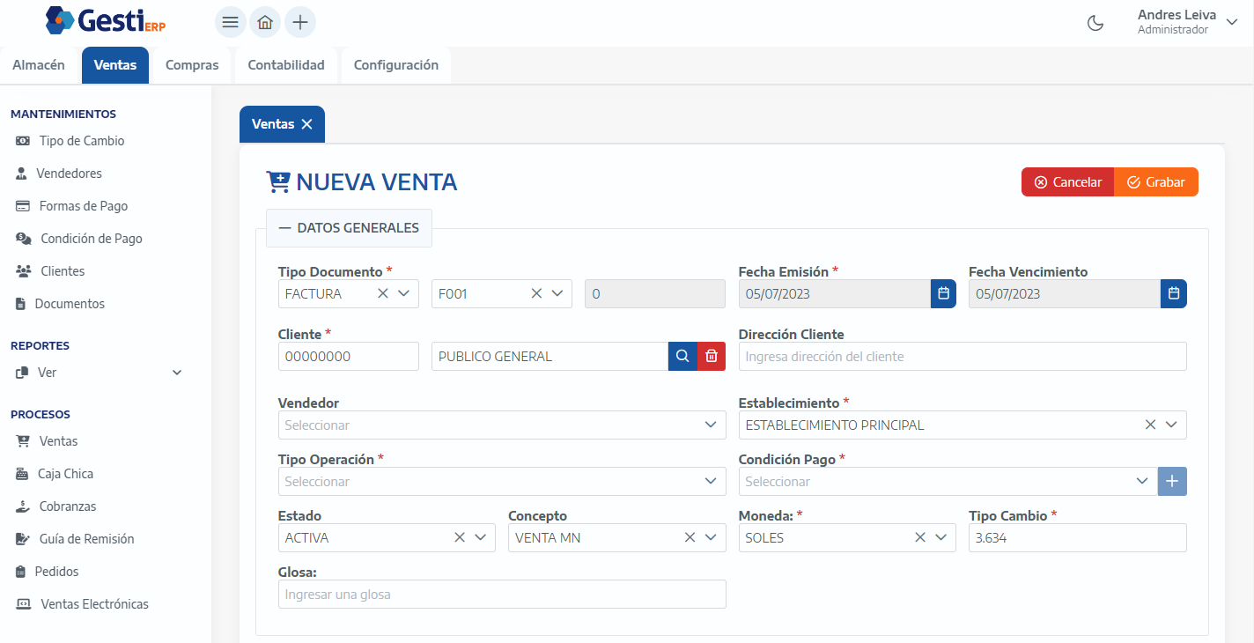
Task: Click the plus icon in top bar
Action: click(299, 22)
